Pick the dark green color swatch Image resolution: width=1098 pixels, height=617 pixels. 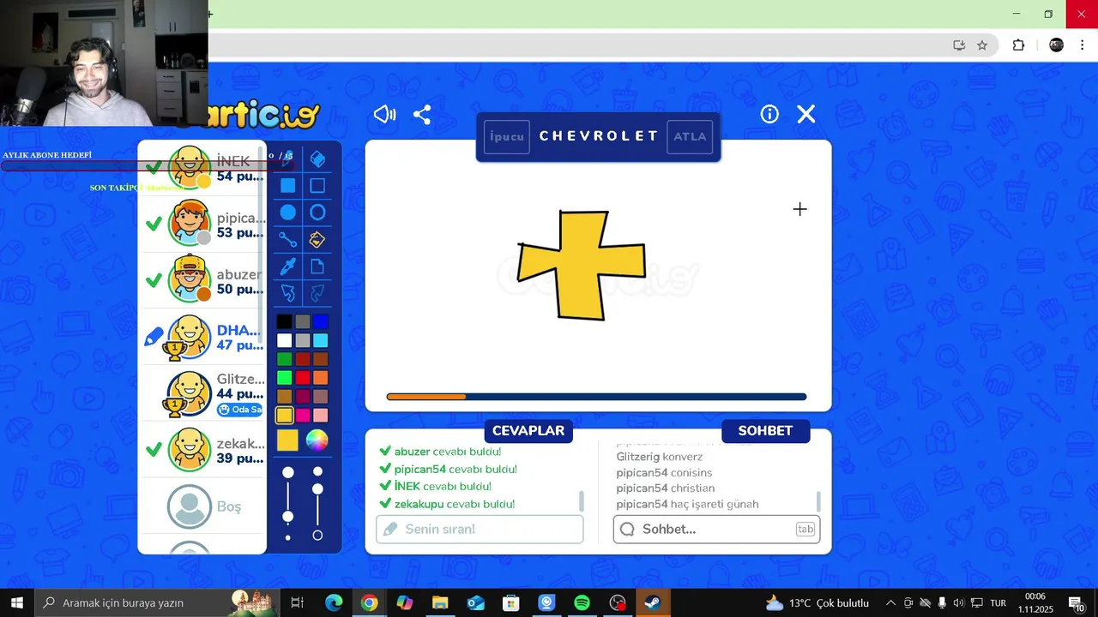tap(284, 359)
